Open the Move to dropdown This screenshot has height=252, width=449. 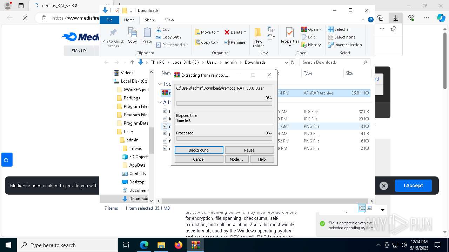point(207,32)
